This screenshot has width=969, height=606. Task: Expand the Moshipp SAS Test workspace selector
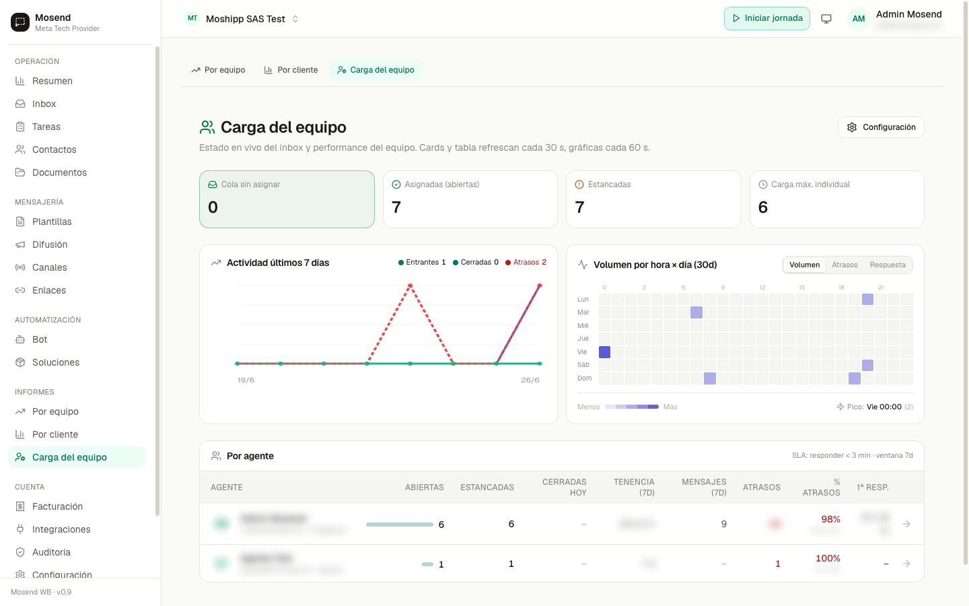coord(242,19)
